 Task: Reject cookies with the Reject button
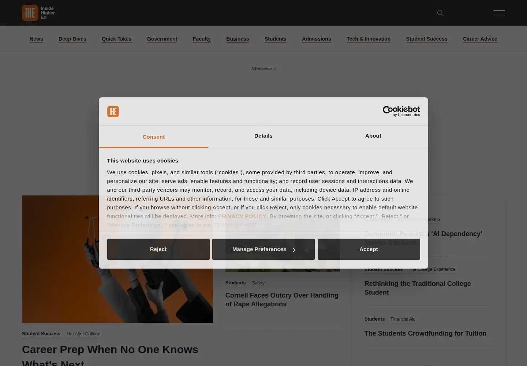click(158, 249)
